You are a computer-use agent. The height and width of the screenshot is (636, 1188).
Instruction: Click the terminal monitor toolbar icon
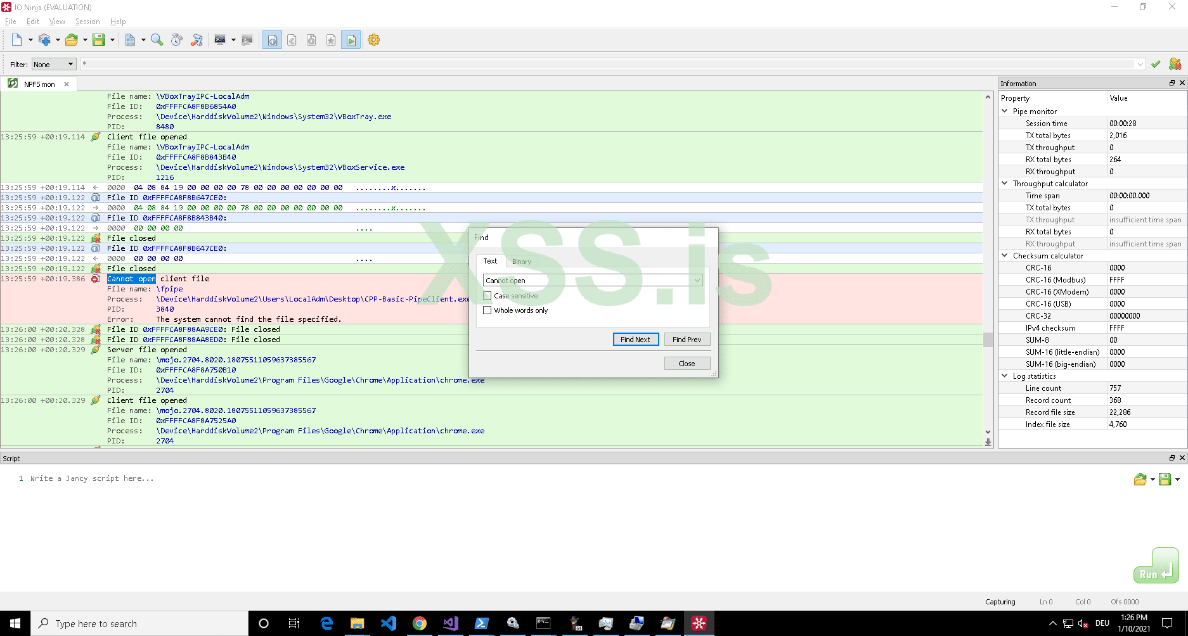click(220, 40)
